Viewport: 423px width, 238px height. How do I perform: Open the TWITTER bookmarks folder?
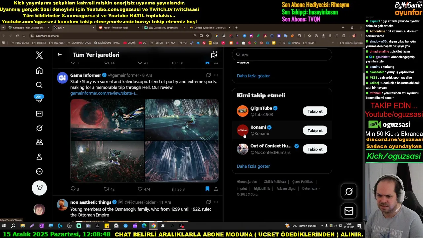39,43
